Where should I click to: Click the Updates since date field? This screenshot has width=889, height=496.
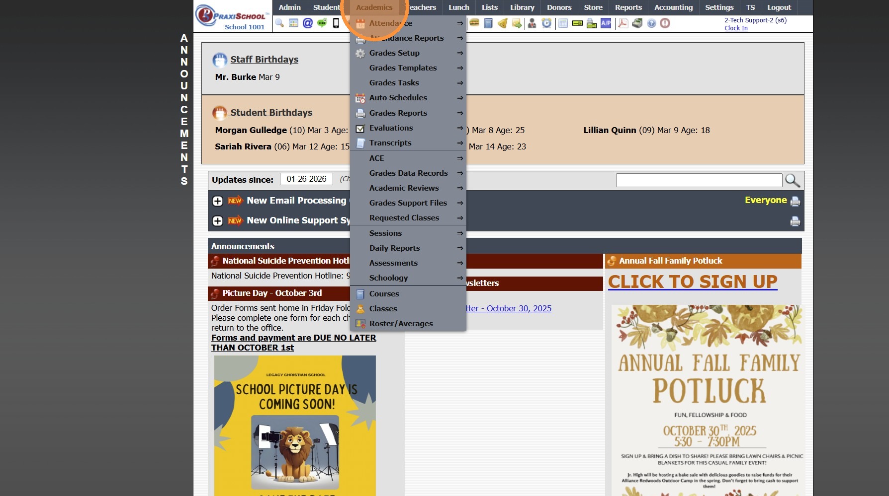[306, 179]
